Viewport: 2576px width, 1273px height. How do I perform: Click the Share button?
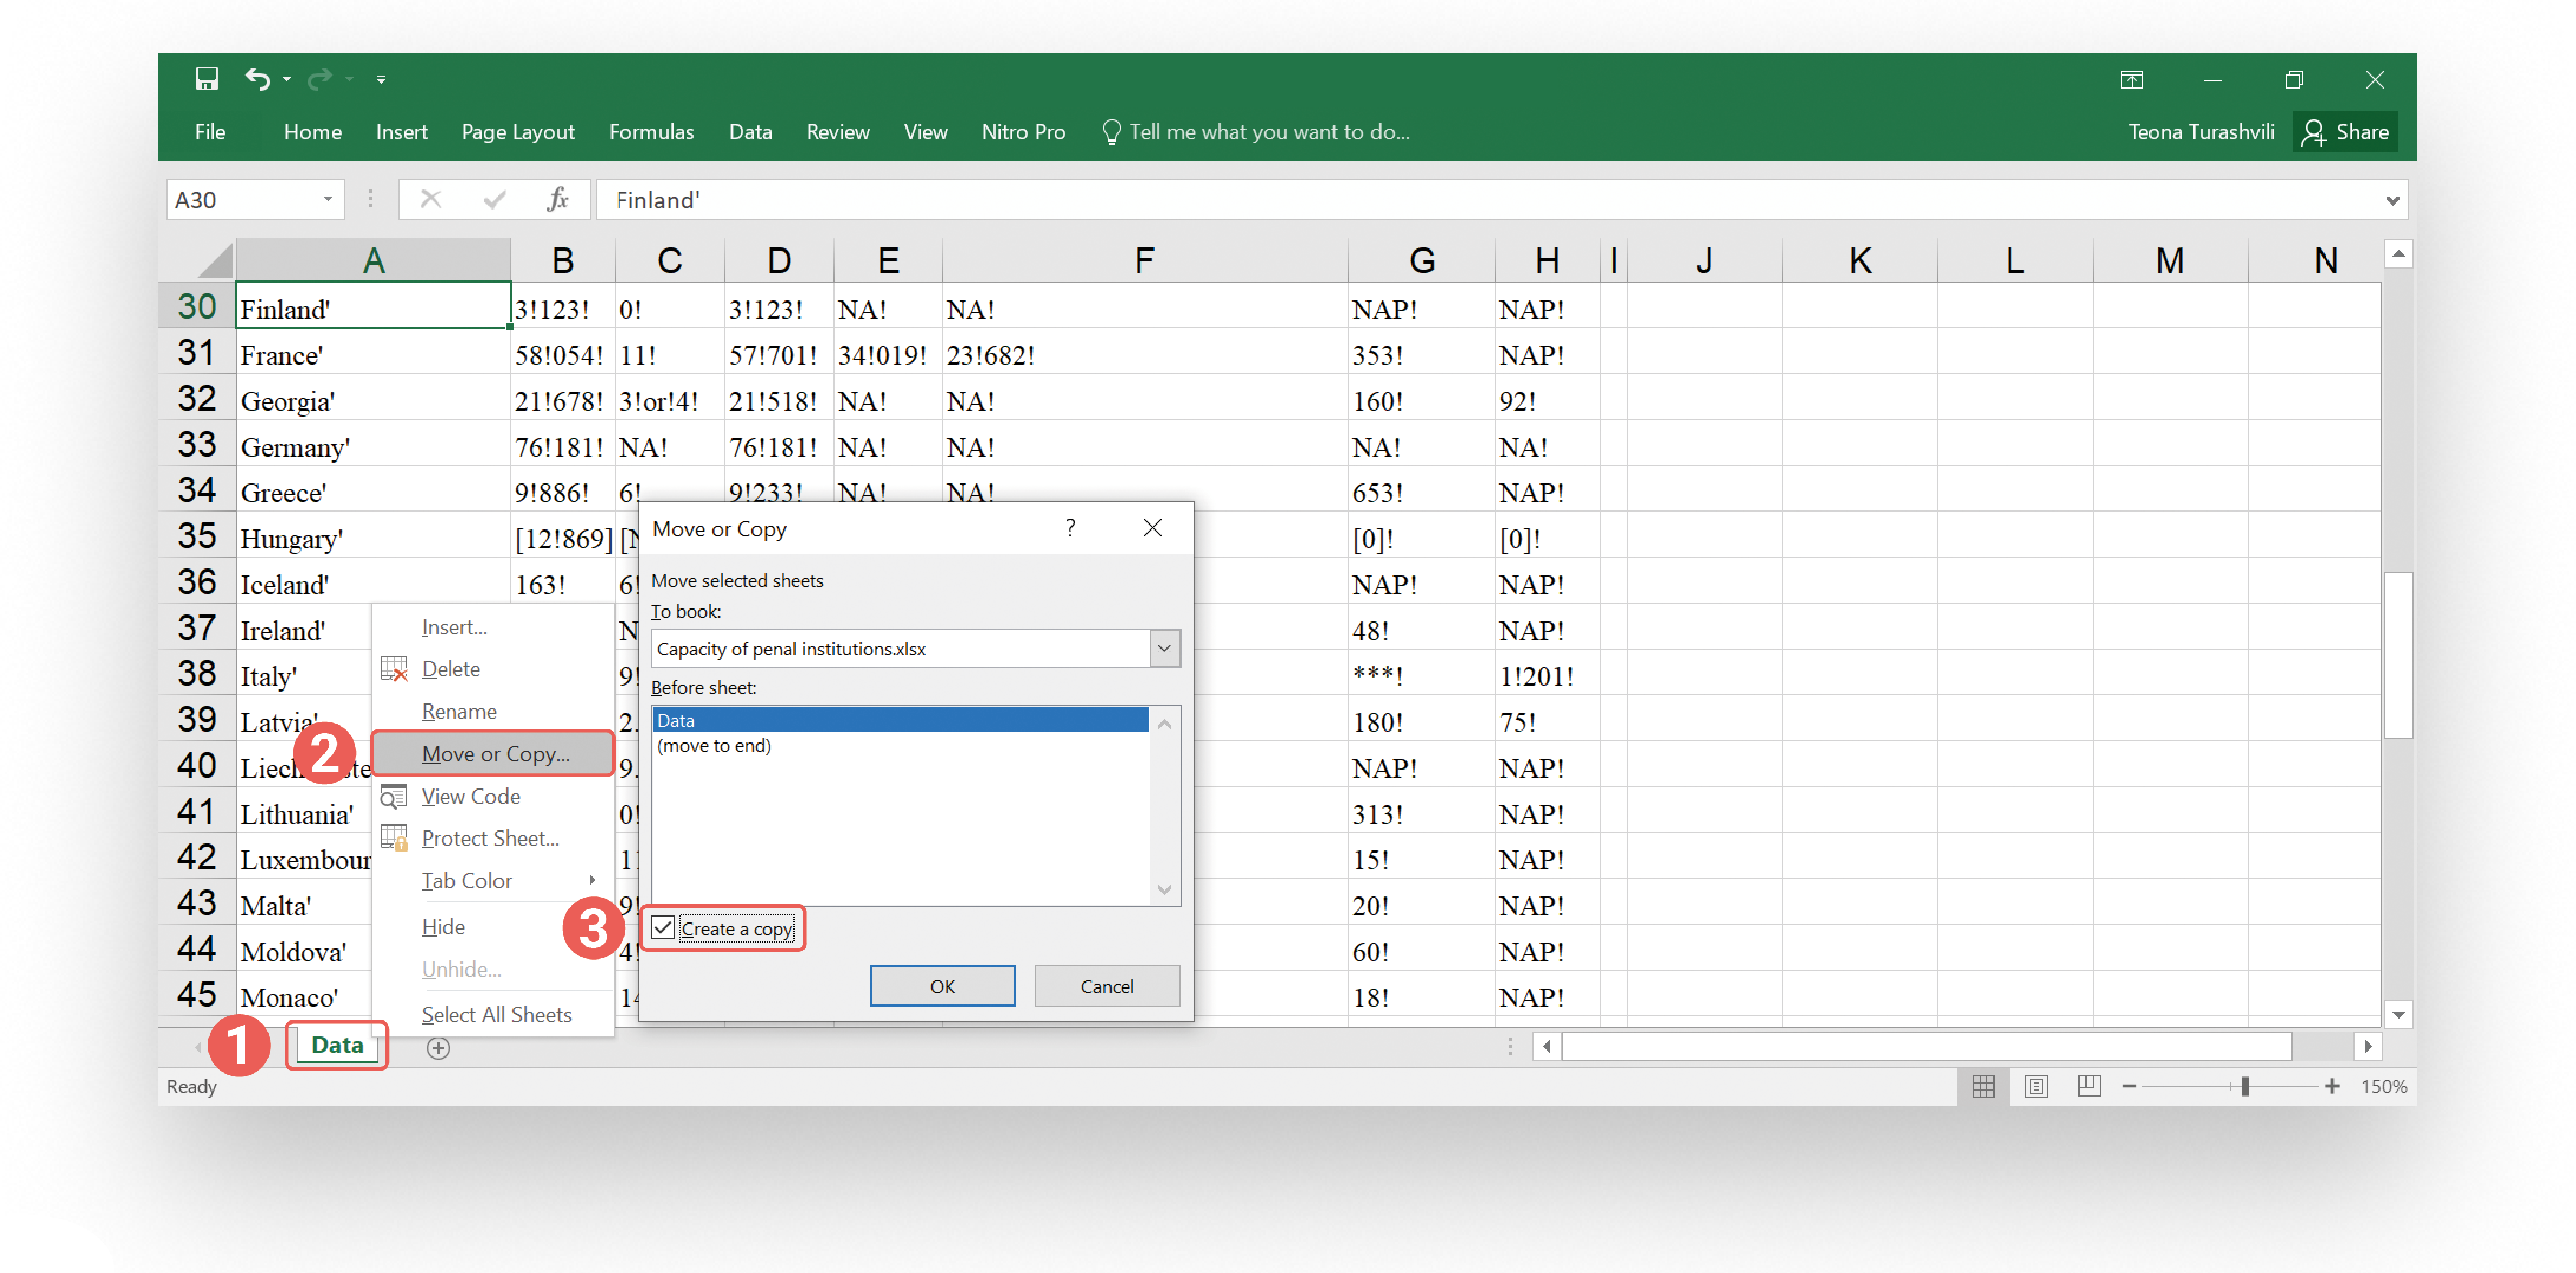point(2344,132)
